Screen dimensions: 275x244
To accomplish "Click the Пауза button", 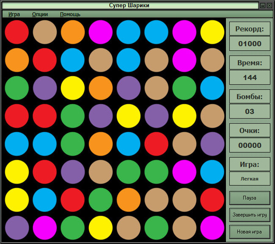I will coord(250,198).
